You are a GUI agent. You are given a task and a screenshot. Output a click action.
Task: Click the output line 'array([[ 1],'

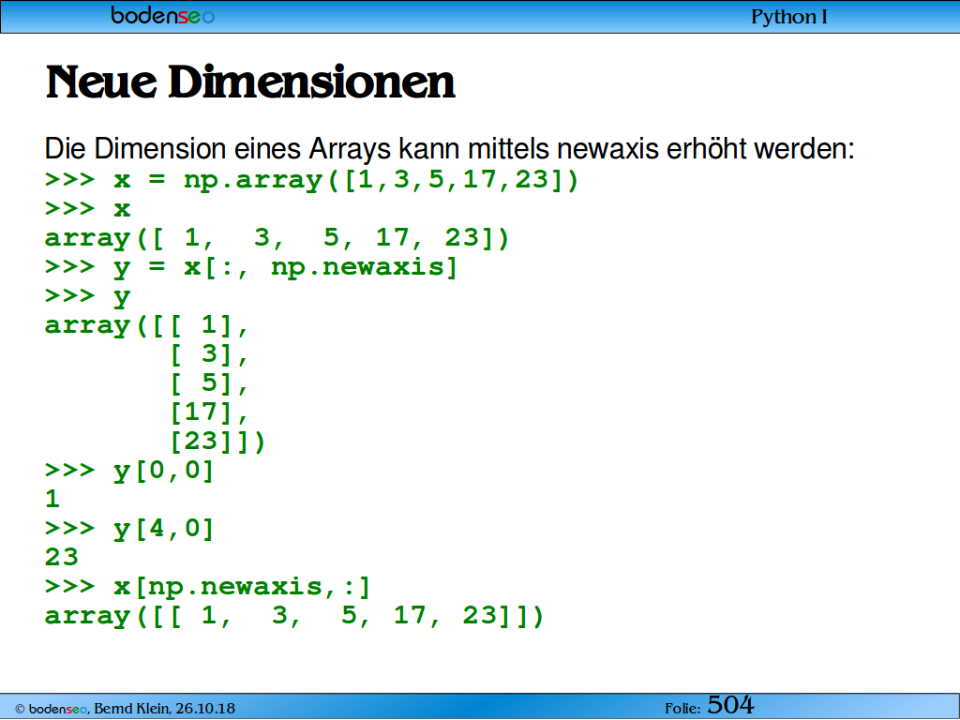pyautogui.click(x=146, y=325)
